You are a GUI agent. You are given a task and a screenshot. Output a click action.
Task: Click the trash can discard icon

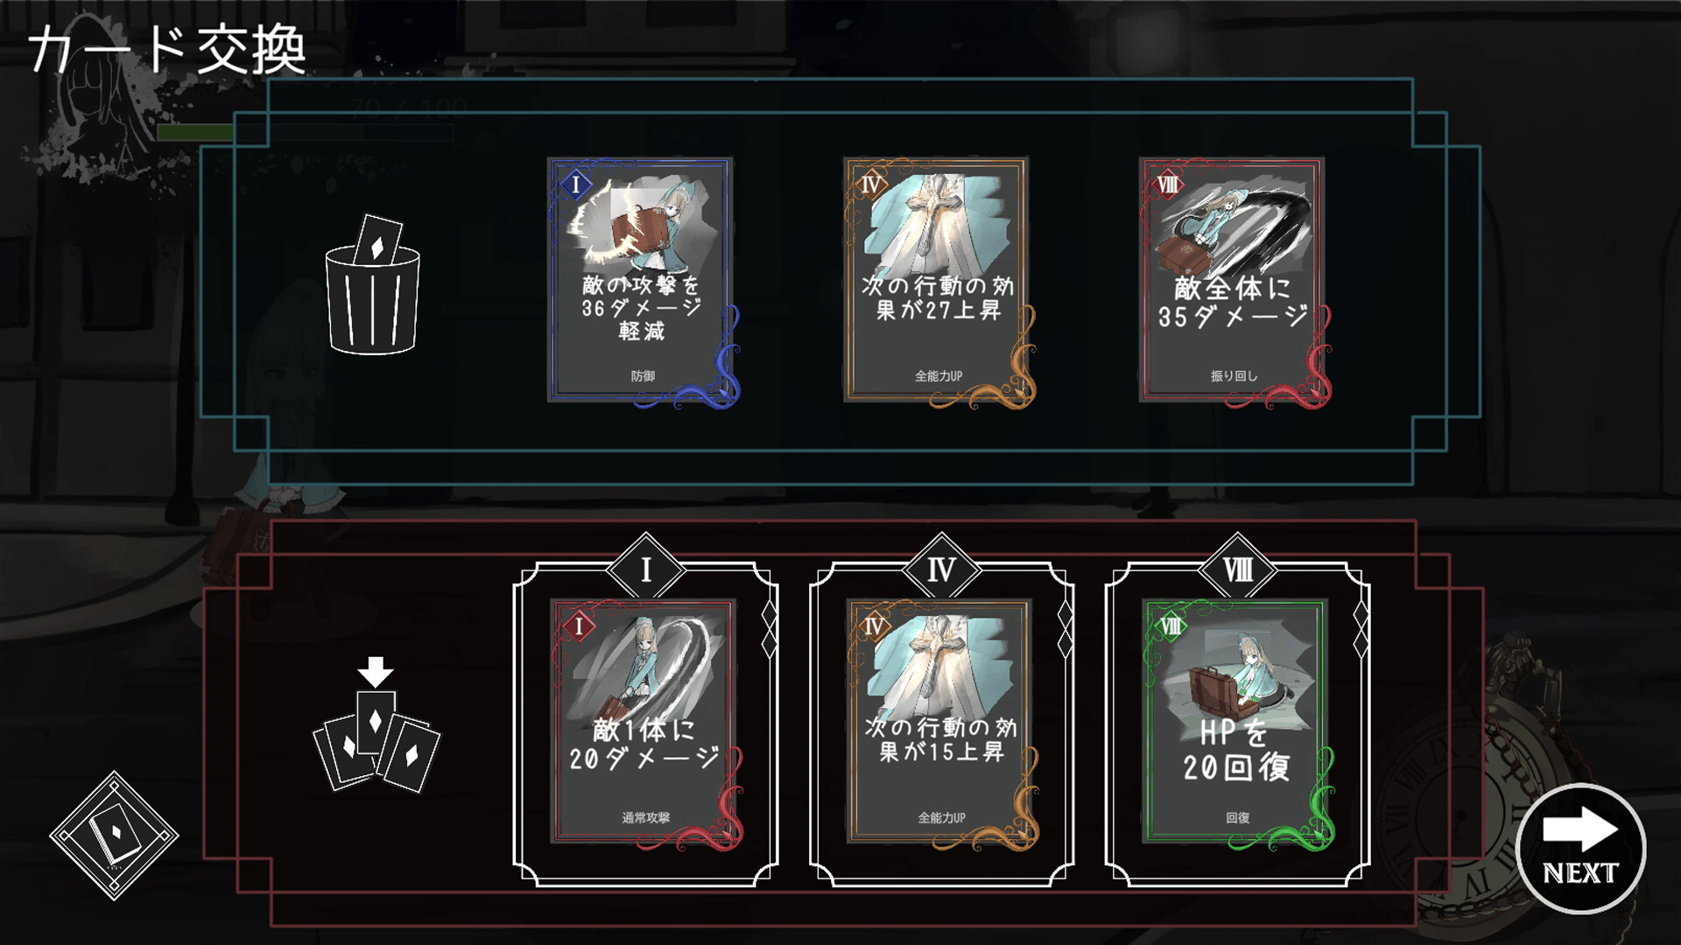click(x=373, y=284)
